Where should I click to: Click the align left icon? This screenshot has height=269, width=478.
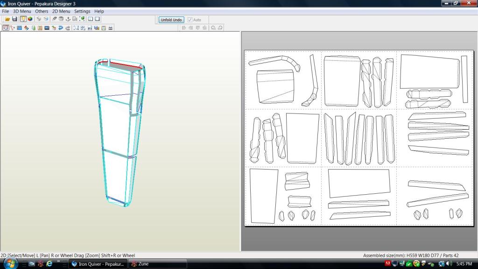click(x=184, y=28)
